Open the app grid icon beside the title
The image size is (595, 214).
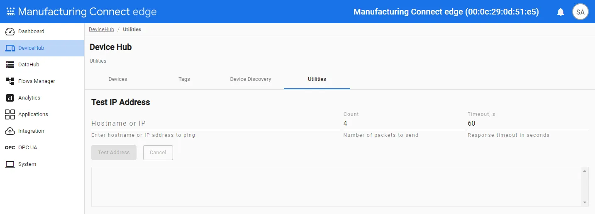point(10,12)
